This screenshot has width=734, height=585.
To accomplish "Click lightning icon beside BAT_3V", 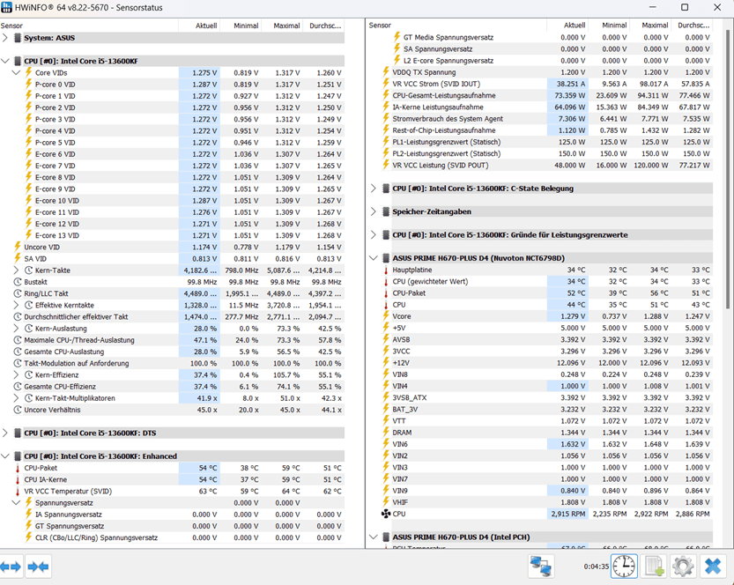I will pos(386,409).
